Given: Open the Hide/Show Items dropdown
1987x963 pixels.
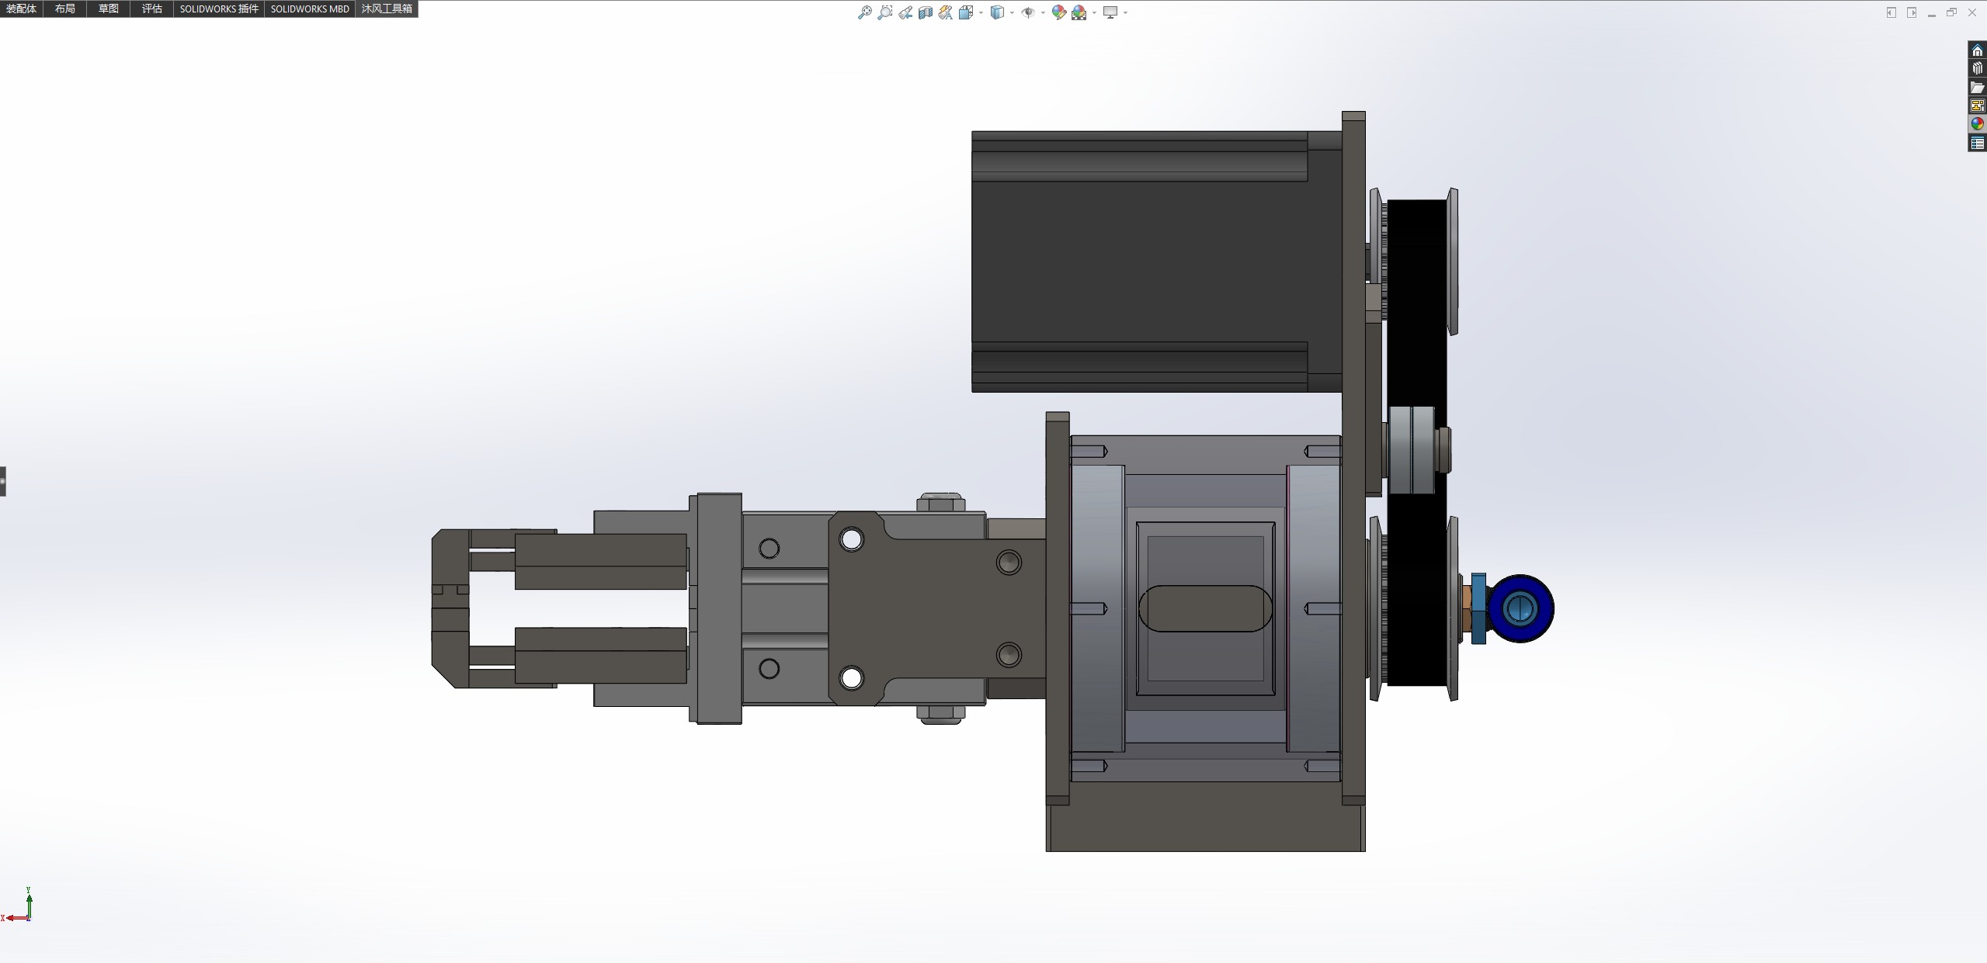Looking at the screenshot, I should [x=1043, y=12].
